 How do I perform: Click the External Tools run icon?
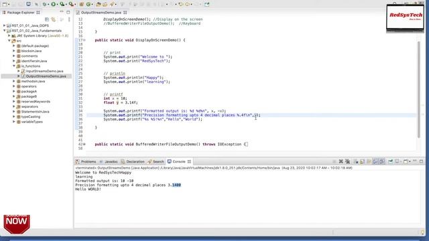pos(71,4)
